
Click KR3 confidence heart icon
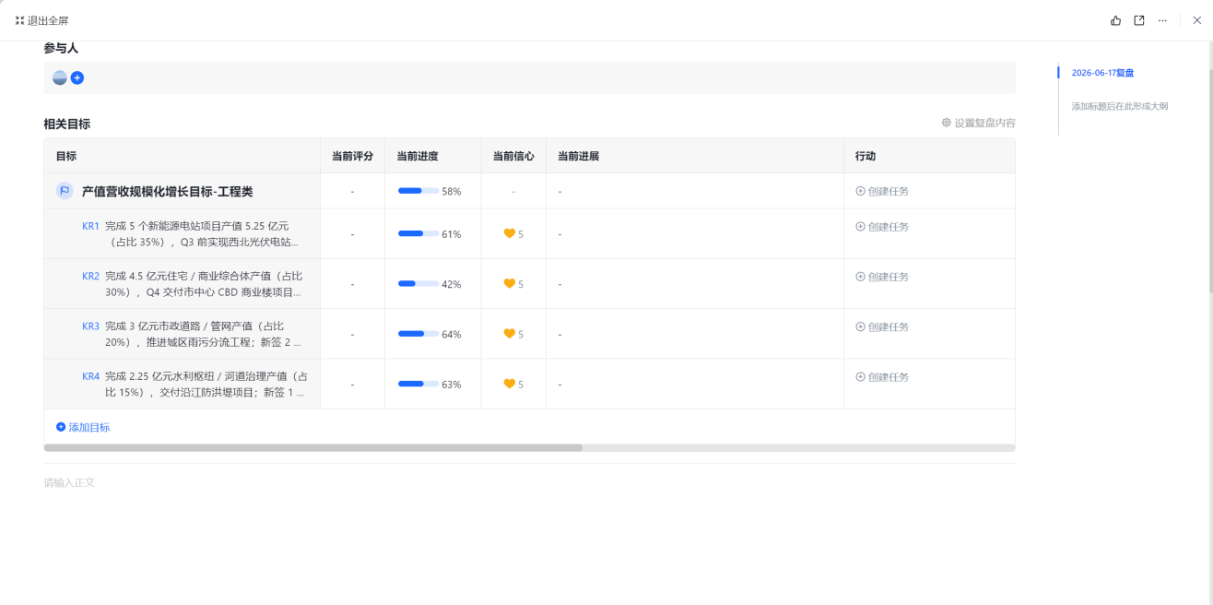pyautogui.click(x=509, y=334)
